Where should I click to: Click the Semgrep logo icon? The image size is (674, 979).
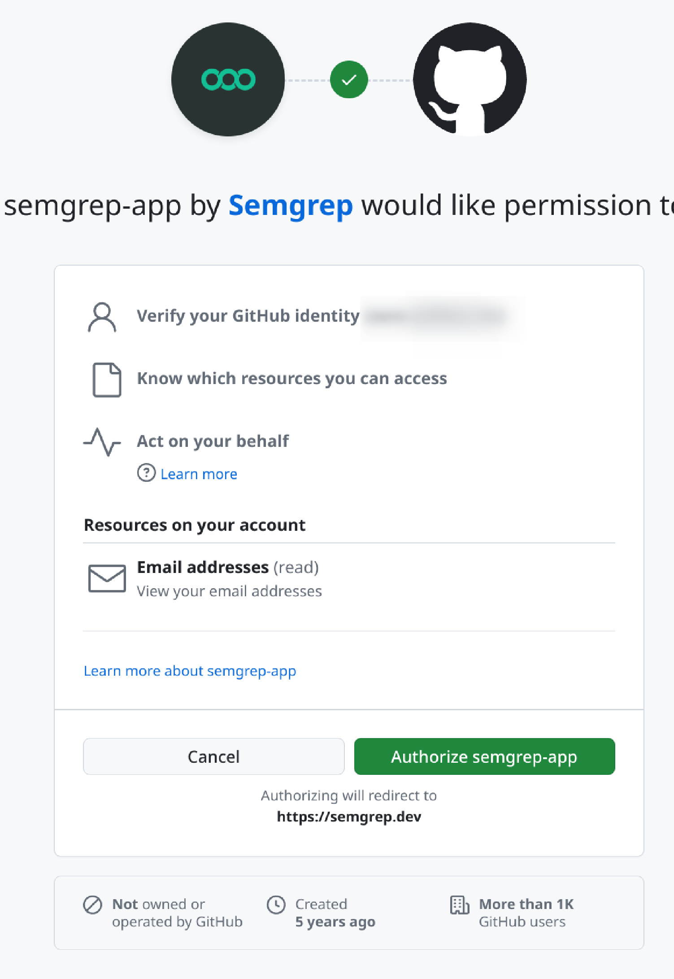point(228,80)
